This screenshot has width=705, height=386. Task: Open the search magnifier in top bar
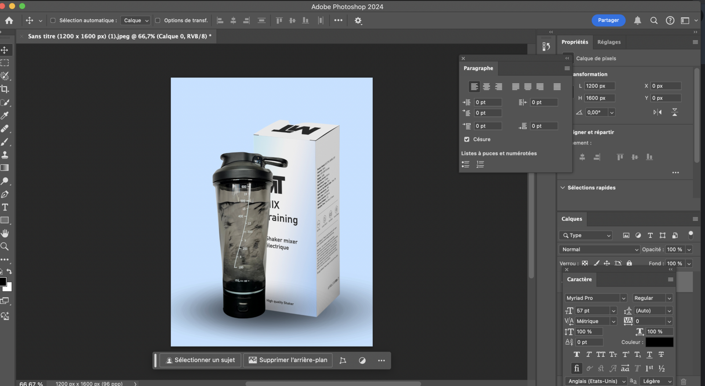(654, 21)
